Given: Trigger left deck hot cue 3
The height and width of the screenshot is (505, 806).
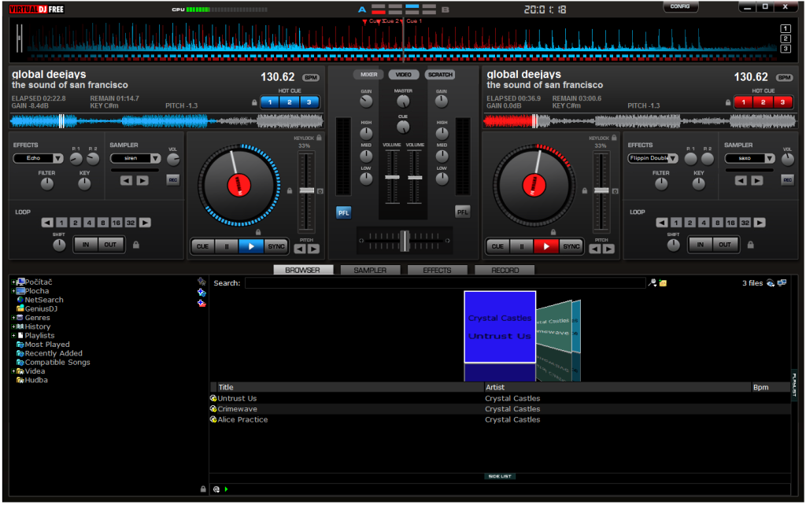Looking at the screenshot, I should [309, 102].
